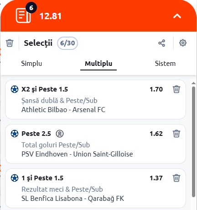197x210 pixels.
Task: Open the Sistem tab
Action: [165, 64]
